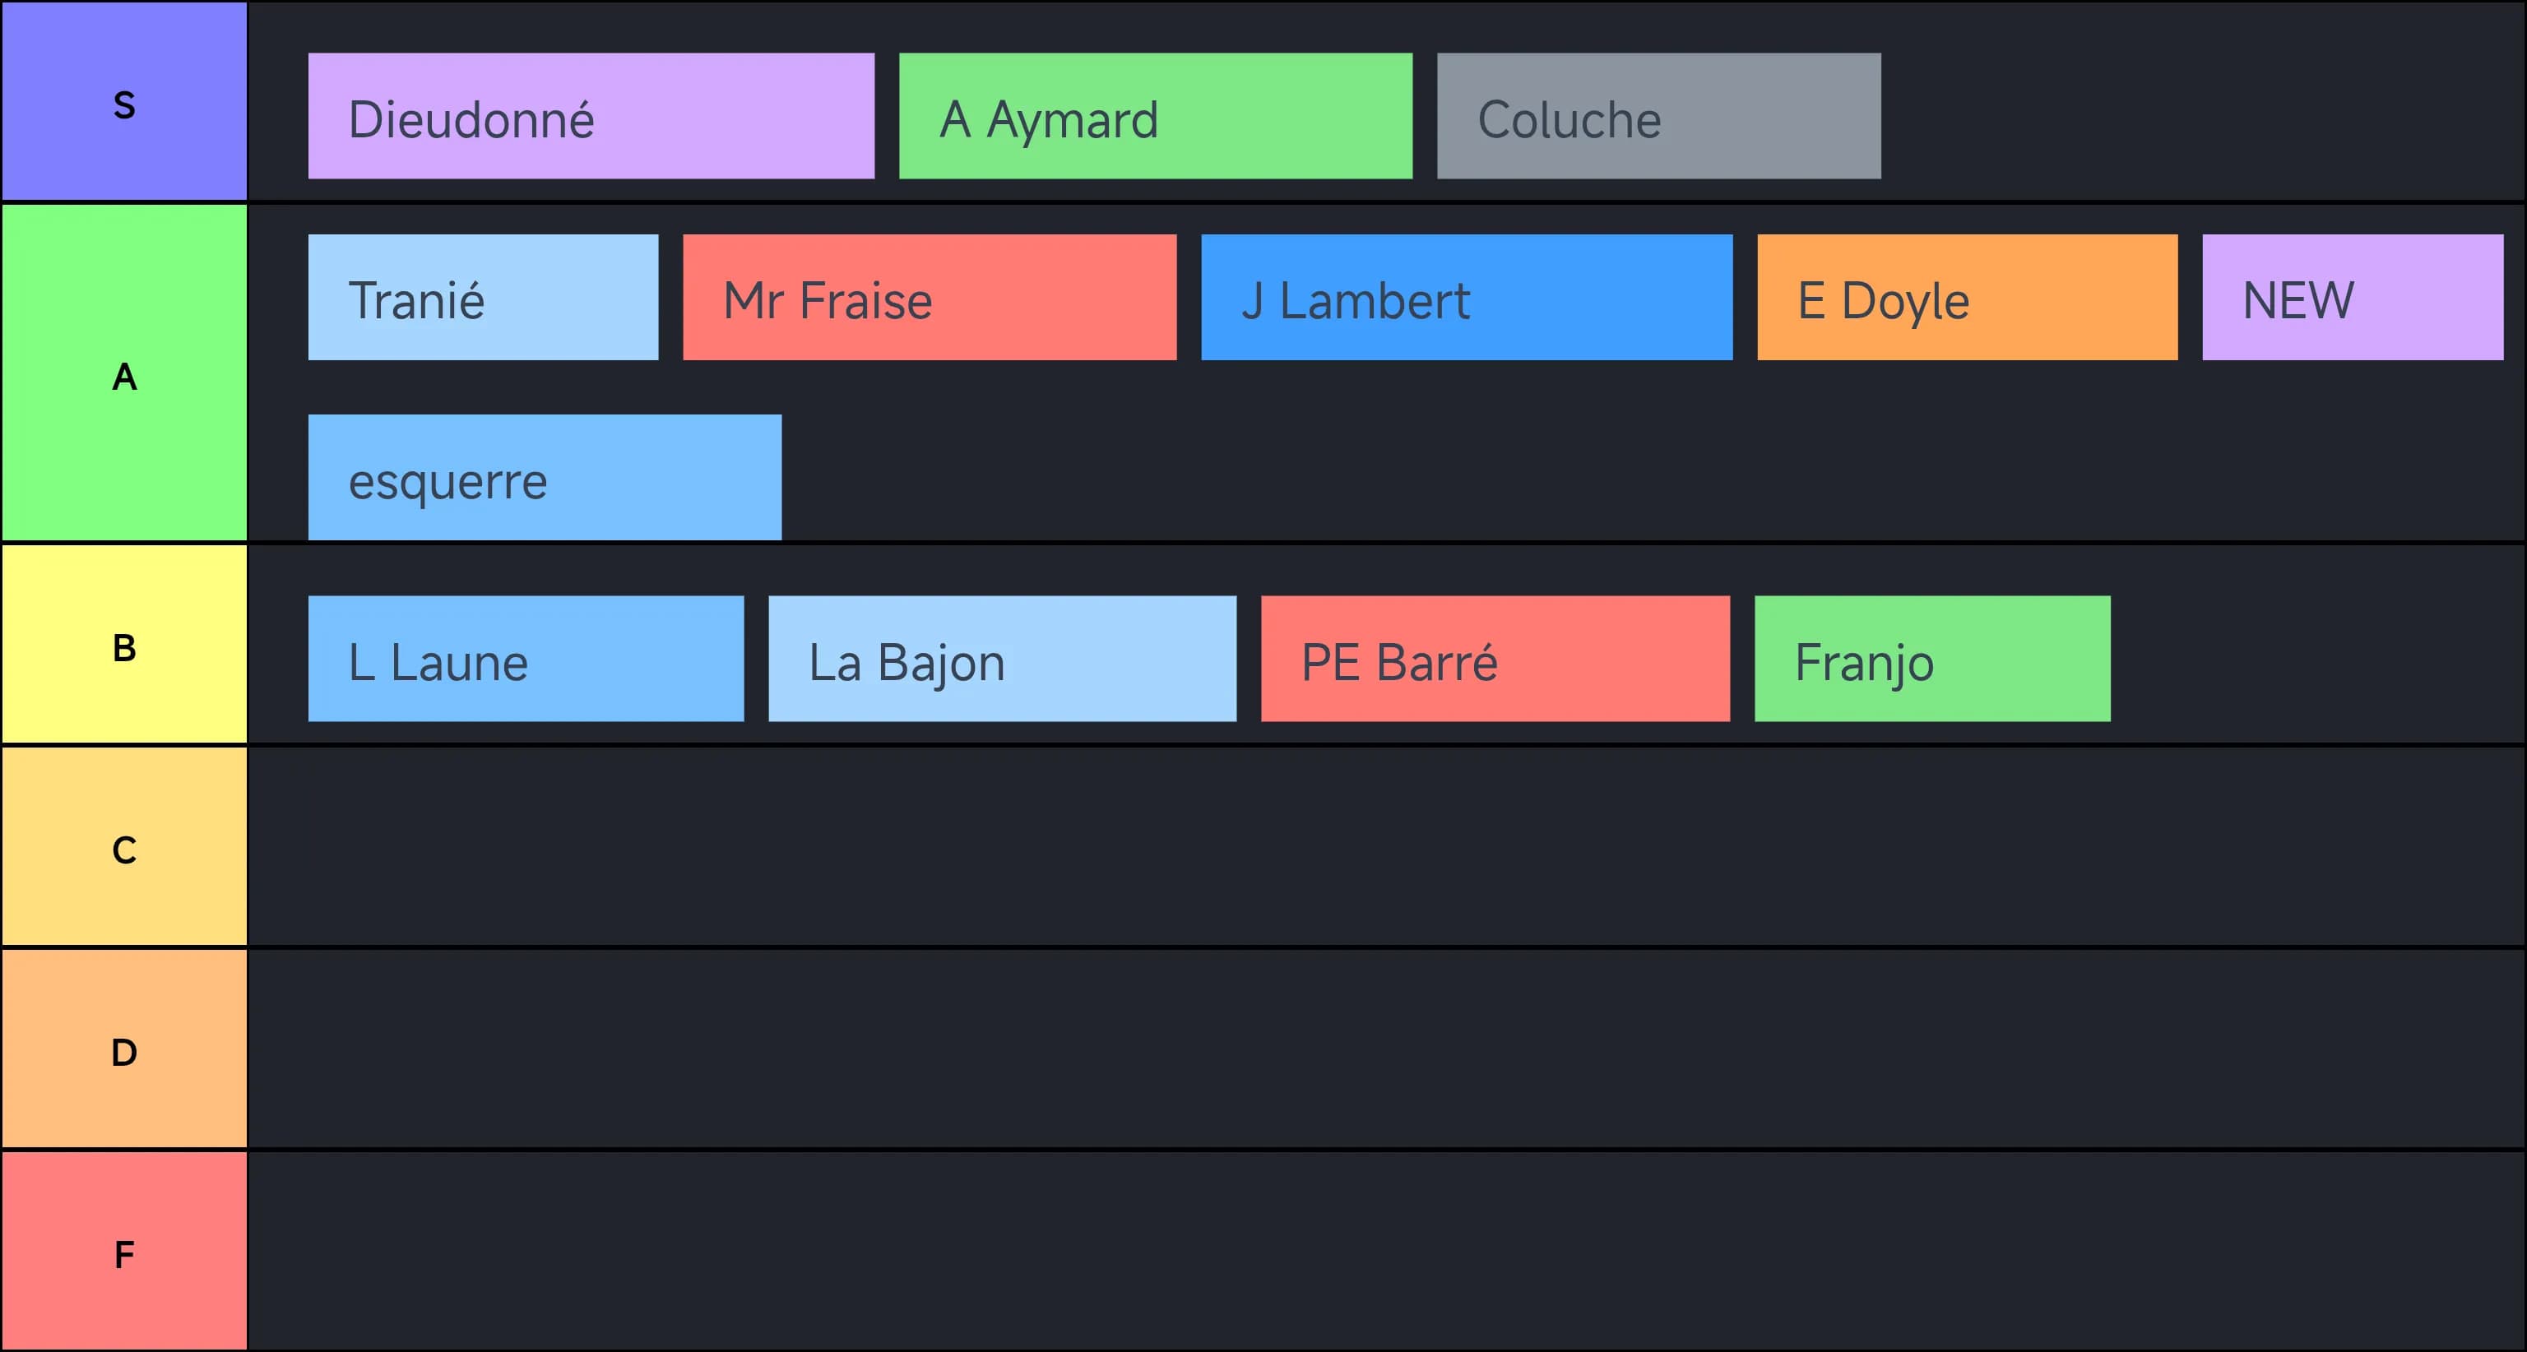Click the red F tier label
The image size is (2527, 1352).
(124, 1251)
